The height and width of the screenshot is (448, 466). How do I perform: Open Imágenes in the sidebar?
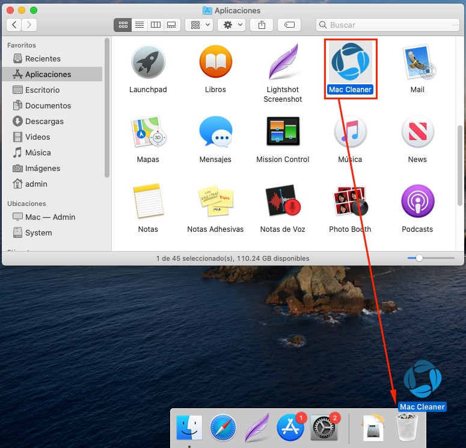click(x=52, y=168)
